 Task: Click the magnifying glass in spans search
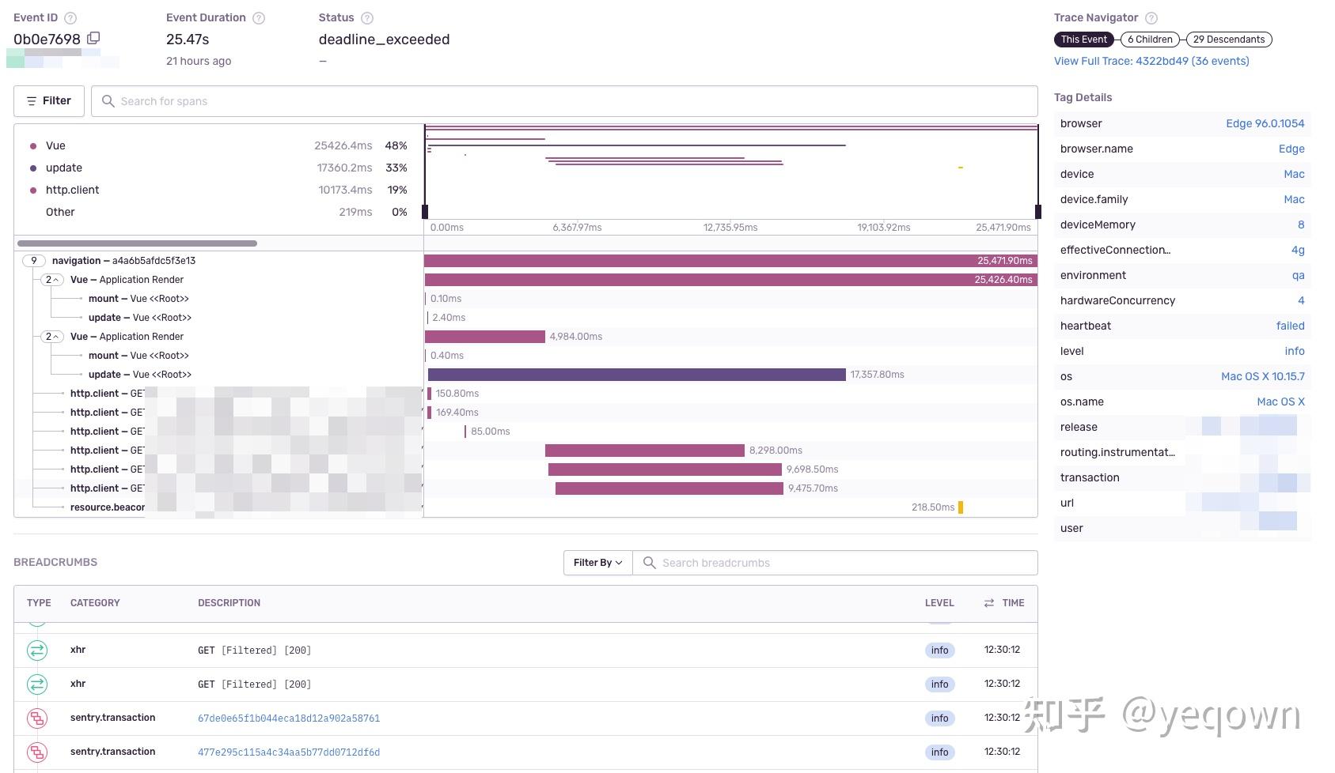(108, 101)
